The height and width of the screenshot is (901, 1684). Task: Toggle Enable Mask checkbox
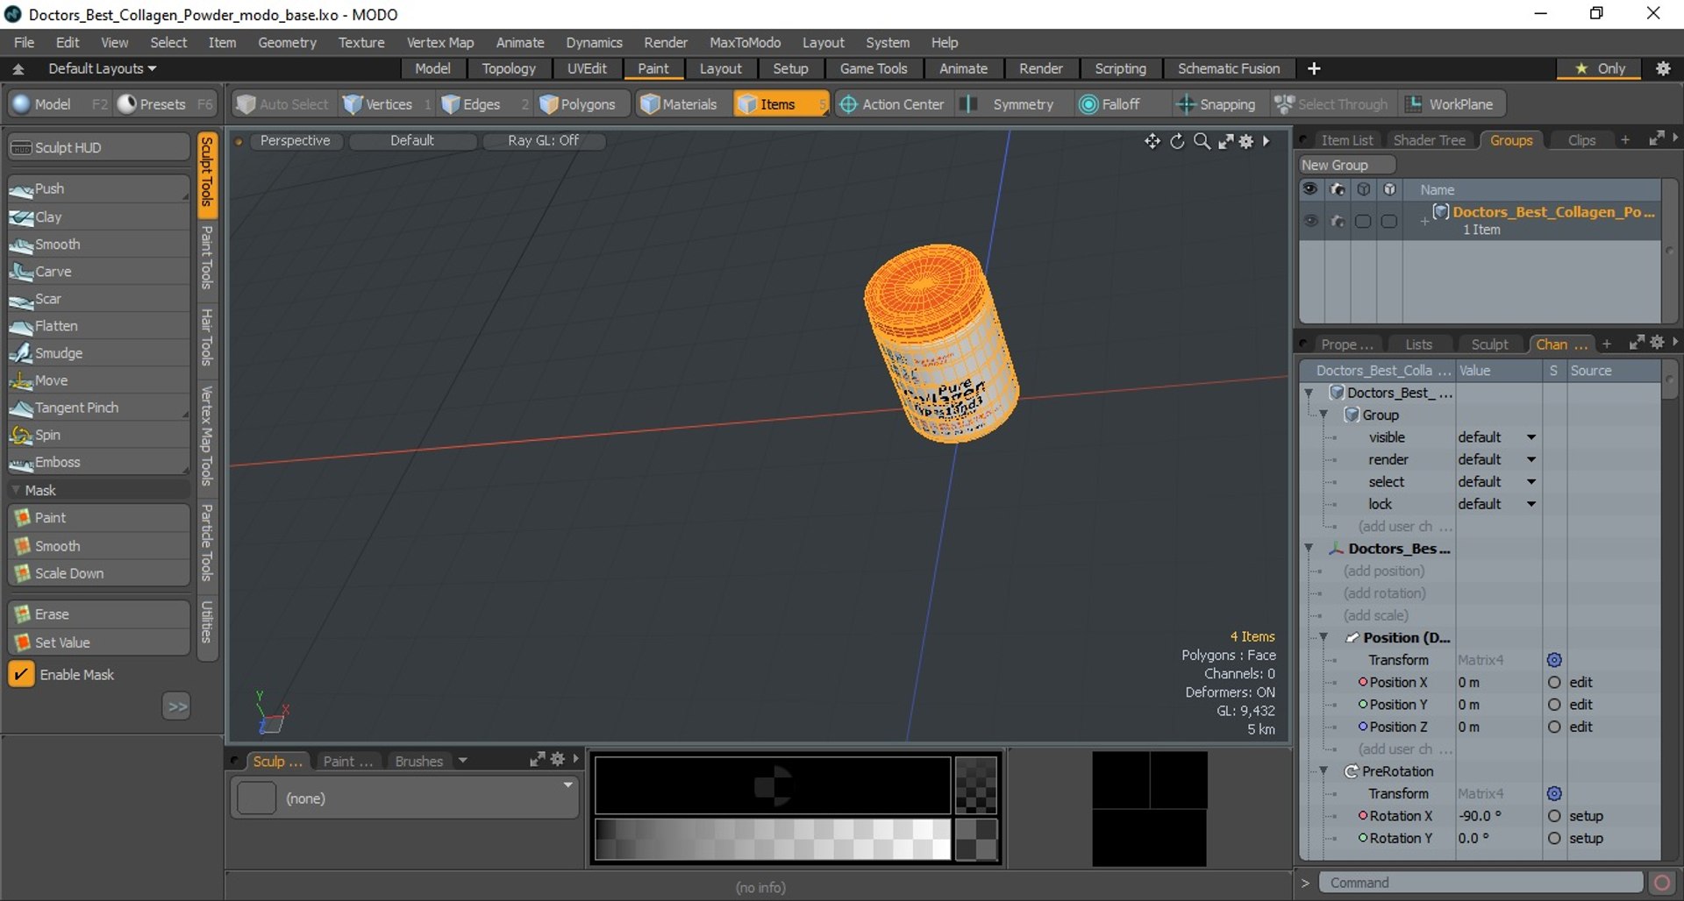tap(21, 674)
